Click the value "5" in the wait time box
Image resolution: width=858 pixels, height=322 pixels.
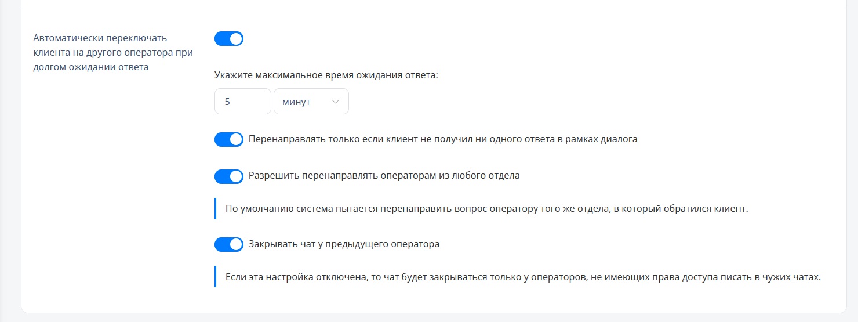(x=227, y=102)
